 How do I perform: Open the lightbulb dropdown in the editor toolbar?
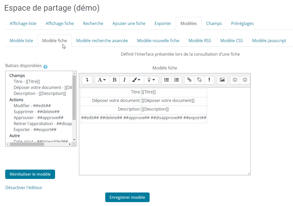(151, 80)
